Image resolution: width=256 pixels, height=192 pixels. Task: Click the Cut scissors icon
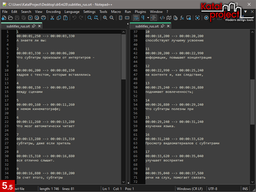click(x=52, y=18)
